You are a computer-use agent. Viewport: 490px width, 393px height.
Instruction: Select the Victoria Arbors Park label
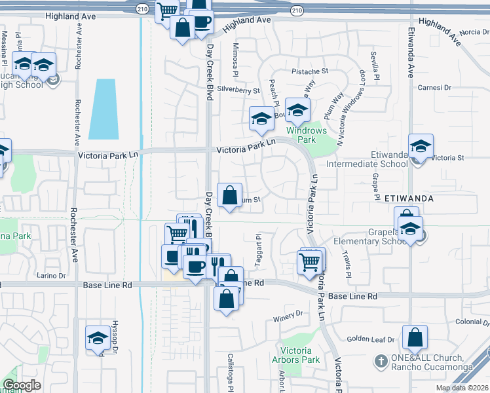295,355
